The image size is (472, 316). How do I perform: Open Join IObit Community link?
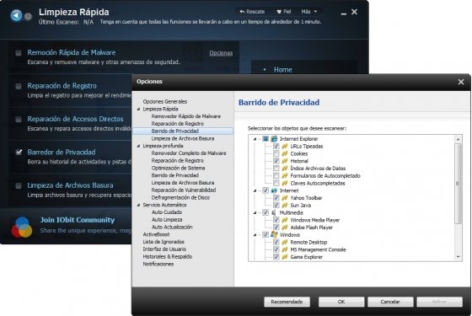(78, 220)
